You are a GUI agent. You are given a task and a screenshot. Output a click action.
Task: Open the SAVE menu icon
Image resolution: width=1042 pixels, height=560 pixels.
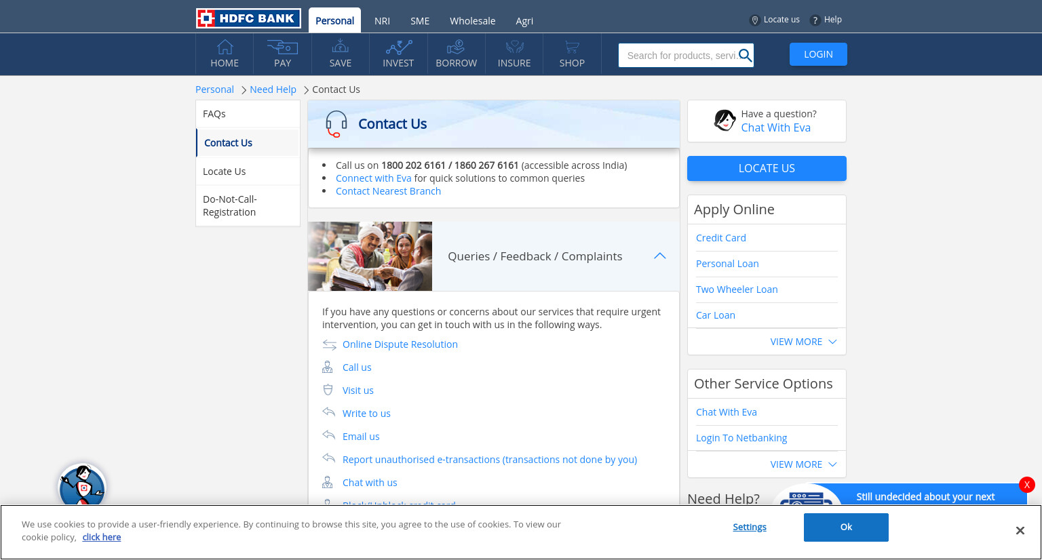click(340, 46)
